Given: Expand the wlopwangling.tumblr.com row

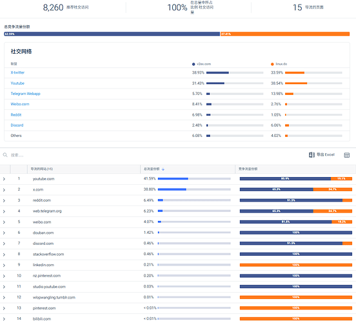Looking at the screenshot, I should (x=4, y=298).
